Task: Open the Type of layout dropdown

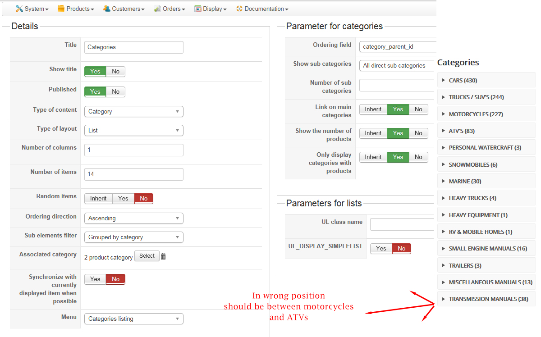Action: click(134, 130)
